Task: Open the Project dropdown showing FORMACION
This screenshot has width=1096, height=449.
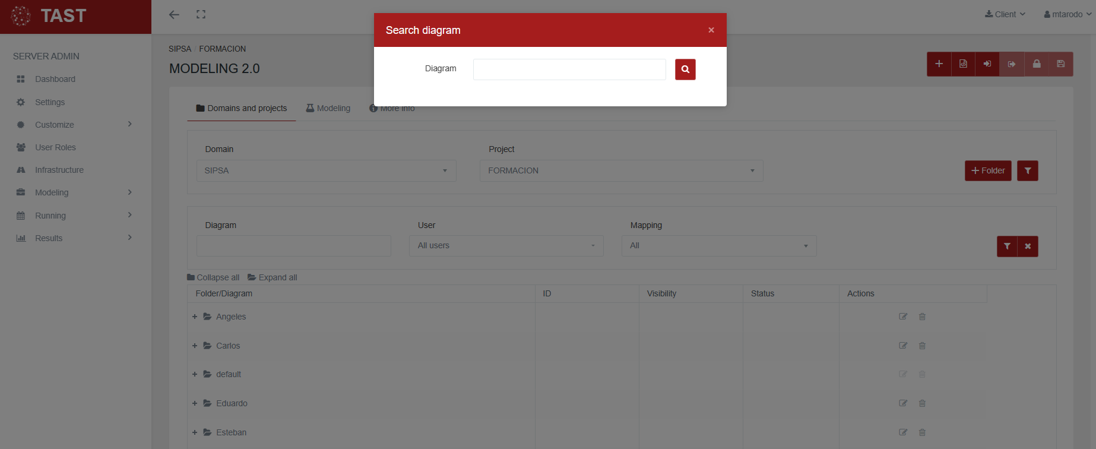Action: click(x=621, y=170)
